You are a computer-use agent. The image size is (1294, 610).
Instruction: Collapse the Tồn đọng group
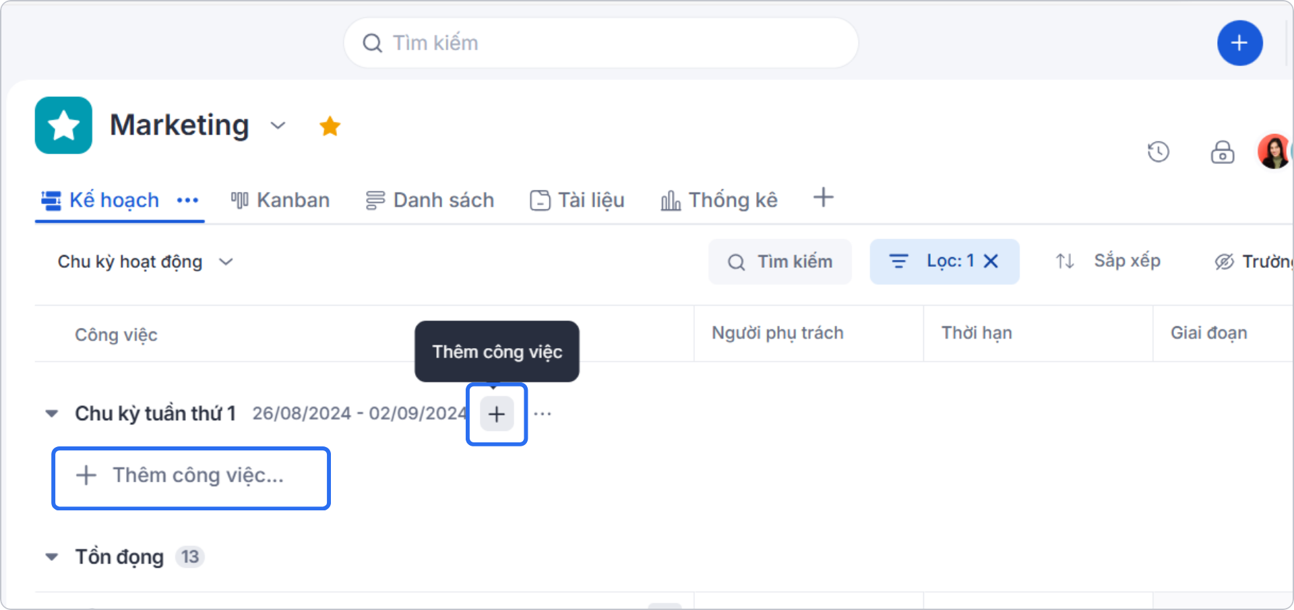(x=52, y=557)
